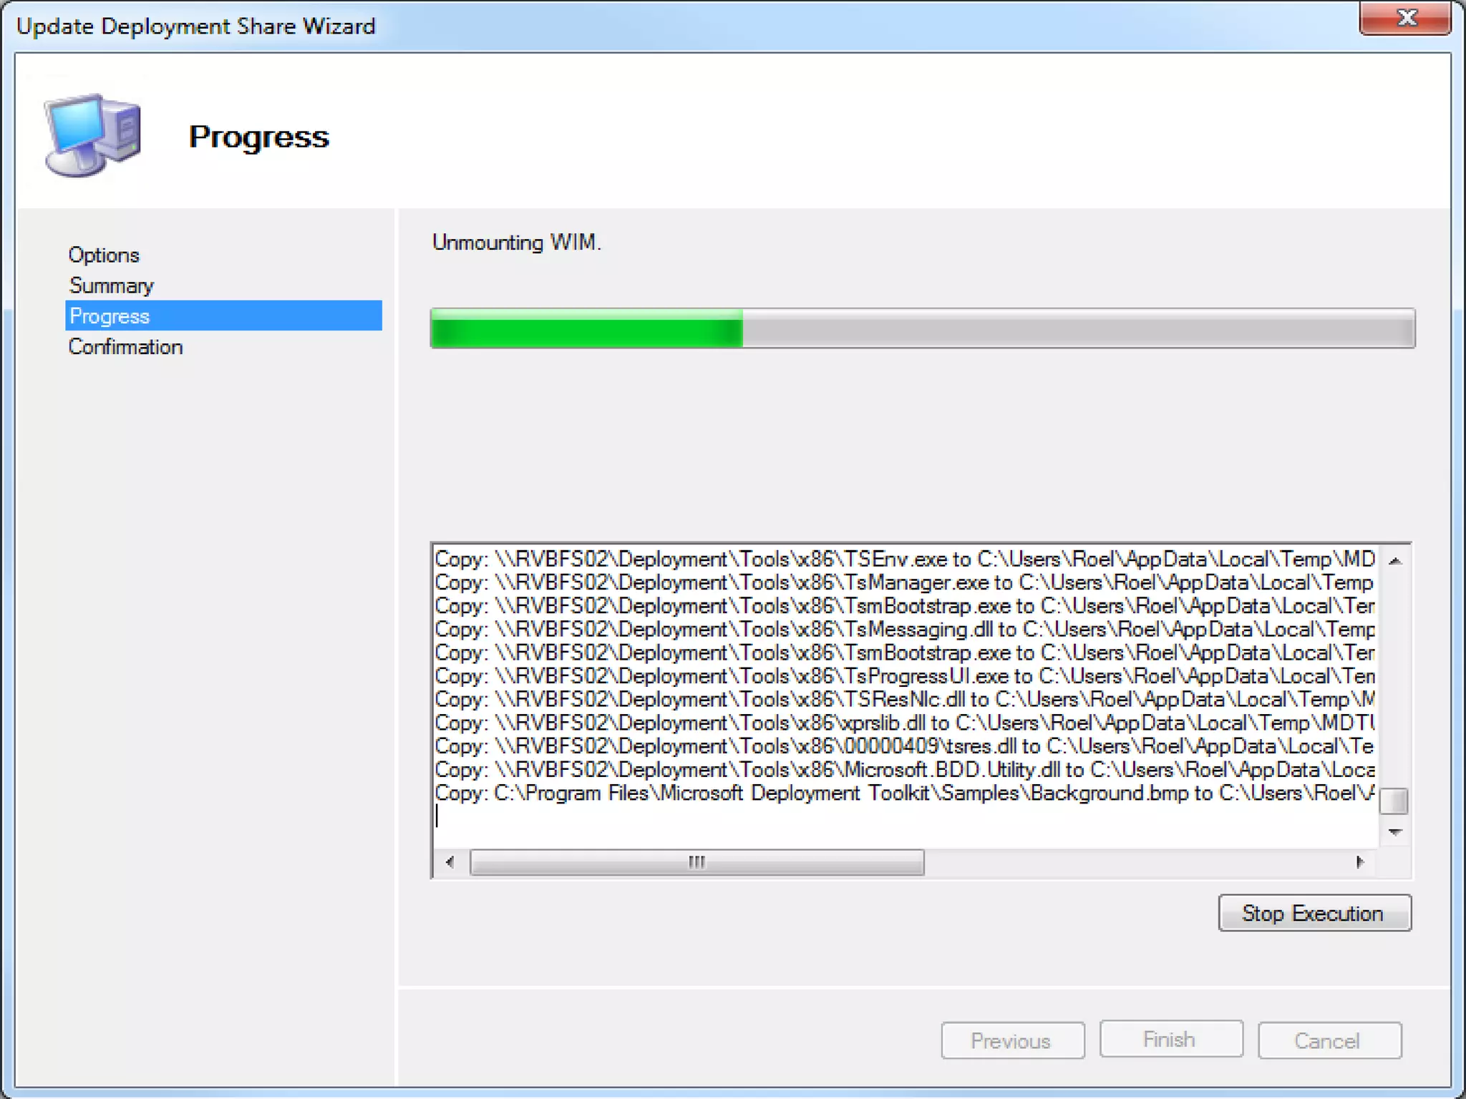
Task: Click the Background.bmp copy log line
Action: (x=903, y=793)
